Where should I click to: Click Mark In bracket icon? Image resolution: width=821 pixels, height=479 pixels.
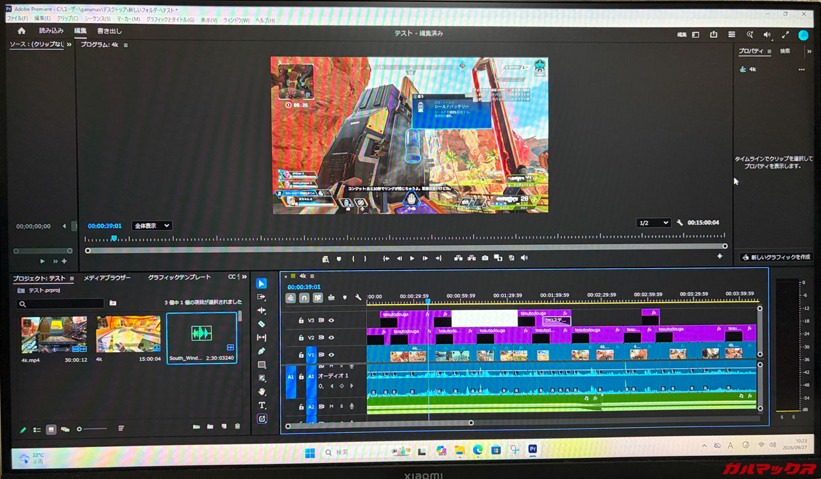[x=353, y=258]
